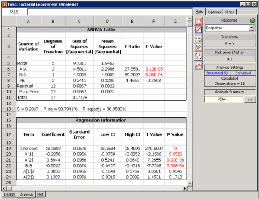Select the Response 1 combo box field

[x=230, y=28]
